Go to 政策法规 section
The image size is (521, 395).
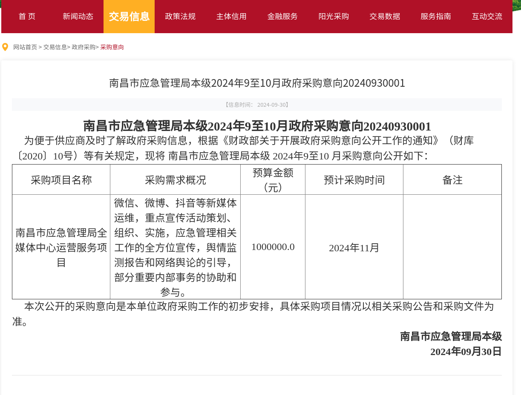point(180,17)
